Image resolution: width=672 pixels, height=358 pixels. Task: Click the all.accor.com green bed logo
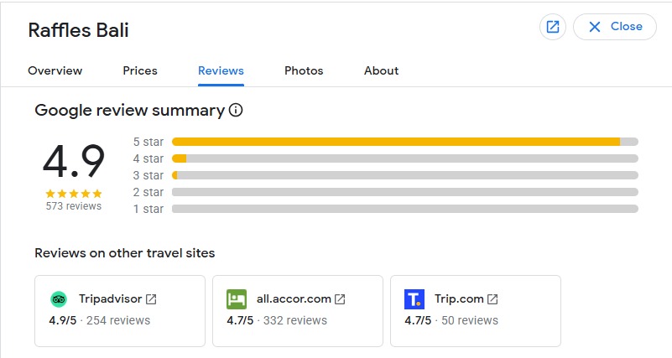point(237,299)
